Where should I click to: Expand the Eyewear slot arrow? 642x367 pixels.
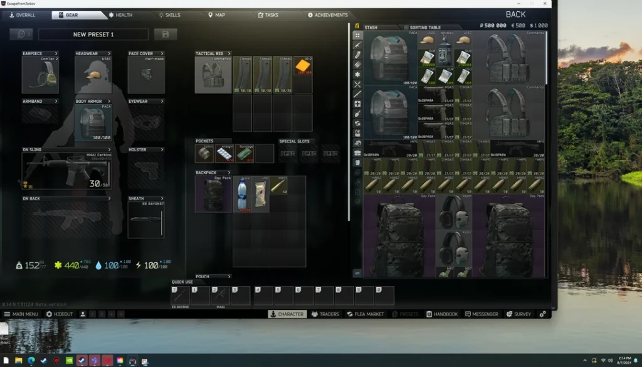(x=162, y=101)
